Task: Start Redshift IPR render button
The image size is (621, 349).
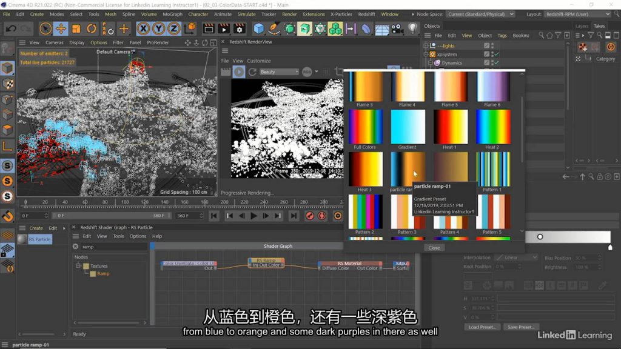Action: pyautogui.click(x=239, y=71)
